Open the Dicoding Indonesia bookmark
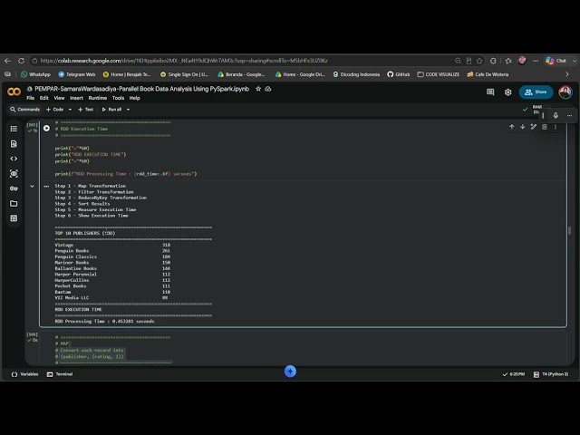 click(356, 74)
